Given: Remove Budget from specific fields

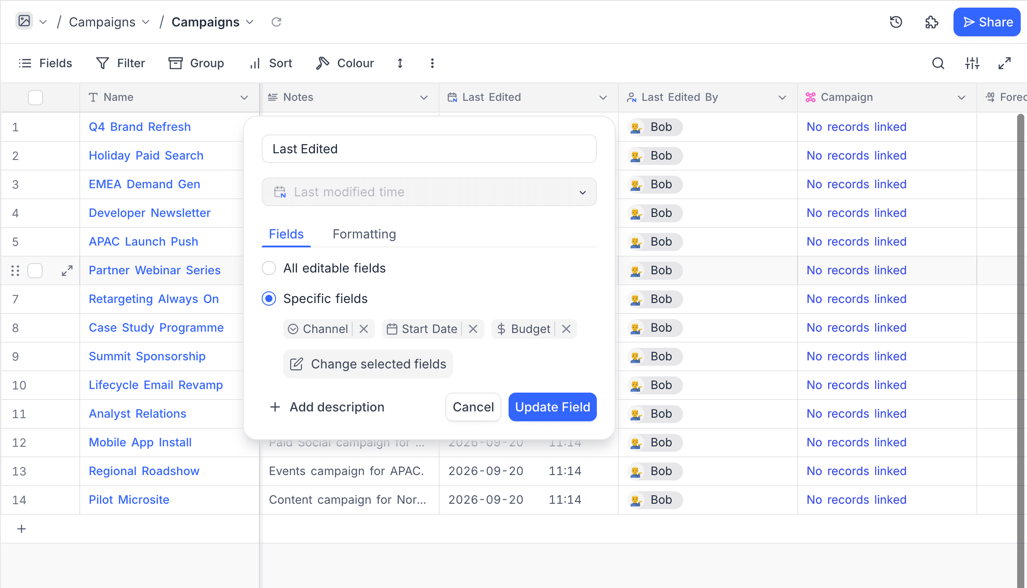Looking at the screenshot, I should coord(566,329).
